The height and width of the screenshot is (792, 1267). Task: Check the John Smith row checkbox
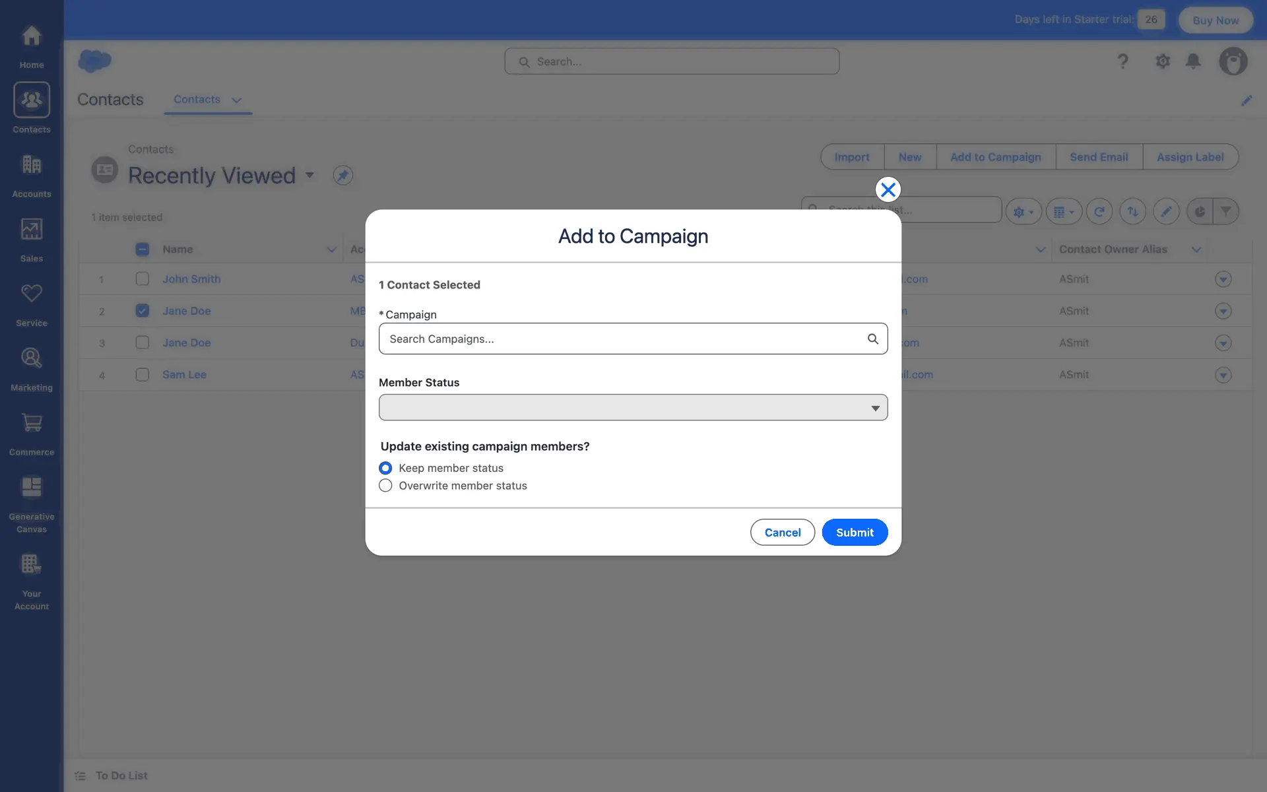[143, 279]
